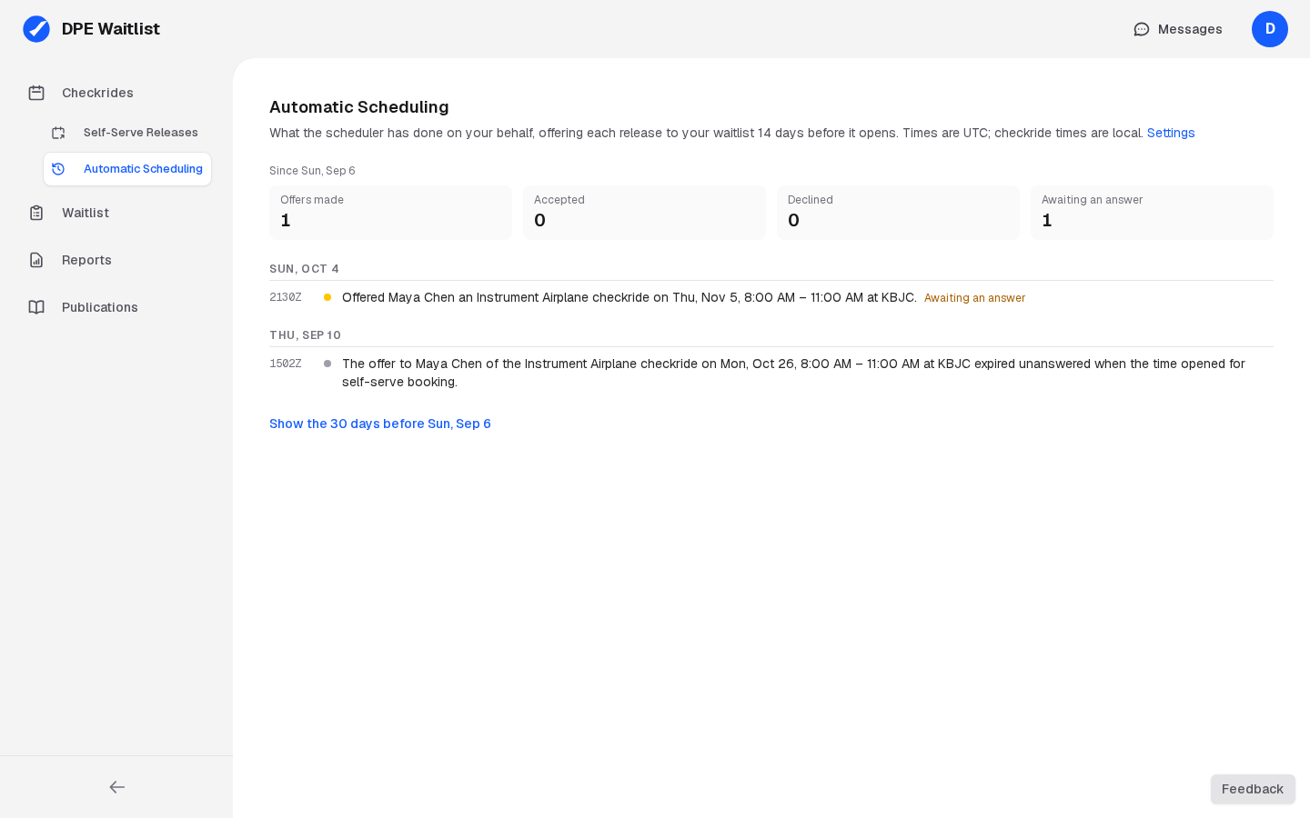Click the Automatic Scheduling history icon
1310x818 pixels.
tap(58, 169)
